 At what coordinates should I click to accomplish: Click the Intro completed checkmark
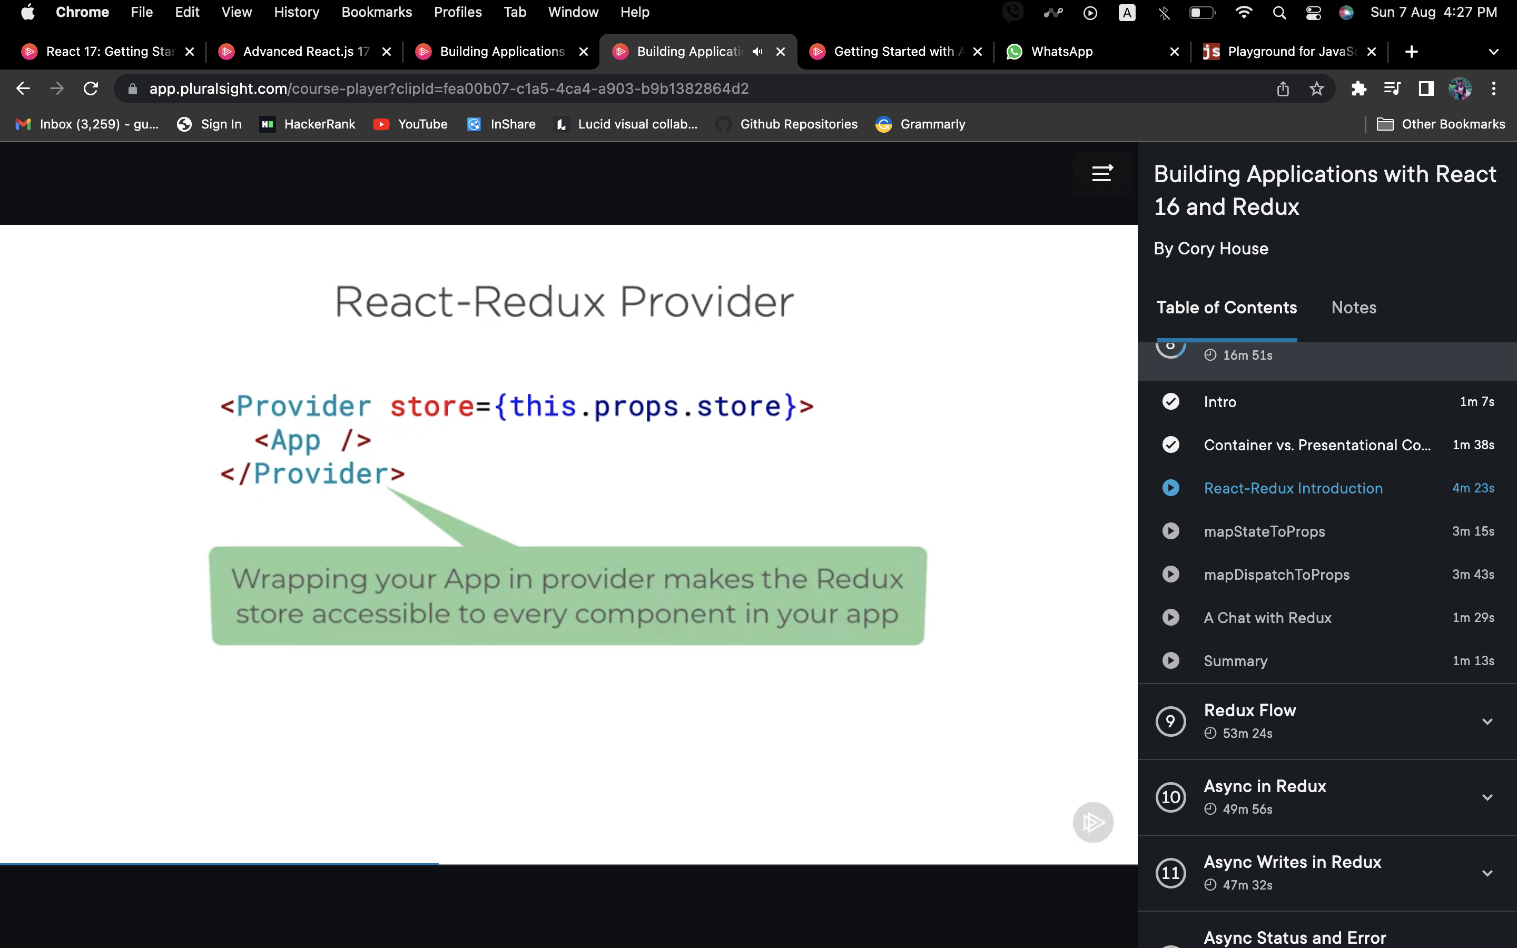point(1170,401)
